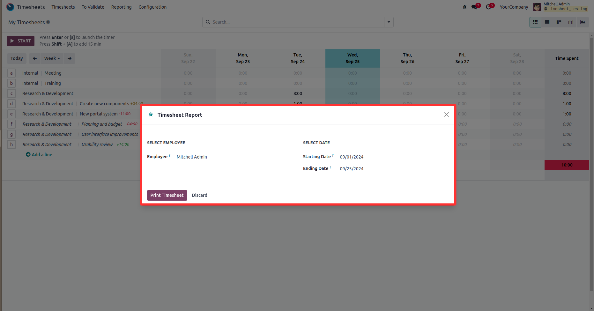594x311 pixels.
Task: Click the gear icon beside My Timesheets
Action: coord(48,22)
